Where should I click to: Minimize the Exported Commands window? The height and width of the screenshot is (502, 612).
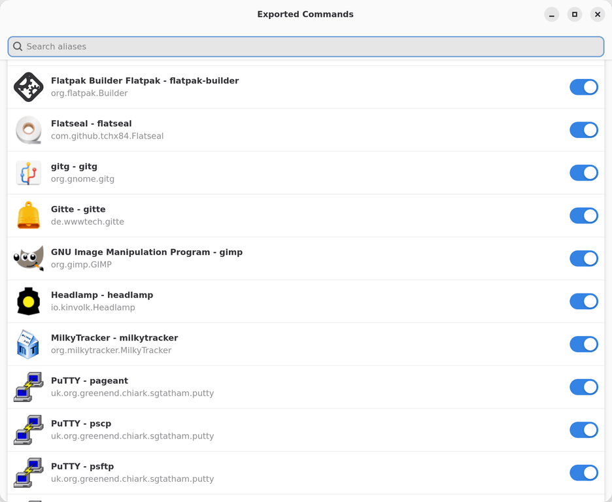(x=551, y=14)
